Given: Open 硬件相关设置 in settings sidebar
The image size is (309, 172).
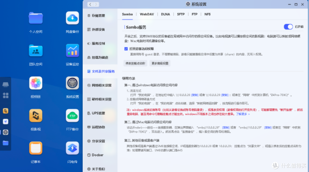Looking at the screenshot, I should (x=100, y=99).
